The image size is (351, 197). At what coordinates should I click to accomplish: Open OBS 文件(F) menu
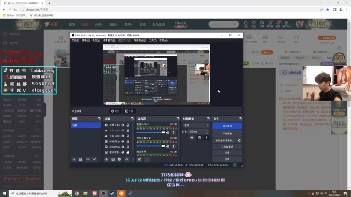pyautogui.click(x=75, y=40)
